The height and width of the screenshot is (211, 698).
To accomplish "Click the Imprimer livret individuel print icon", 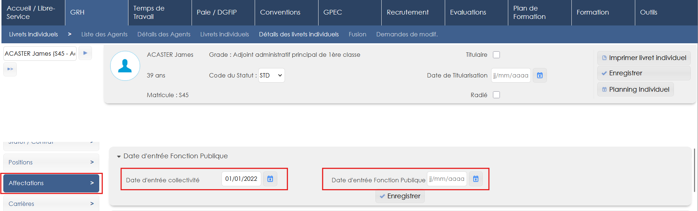I will 604,58.
